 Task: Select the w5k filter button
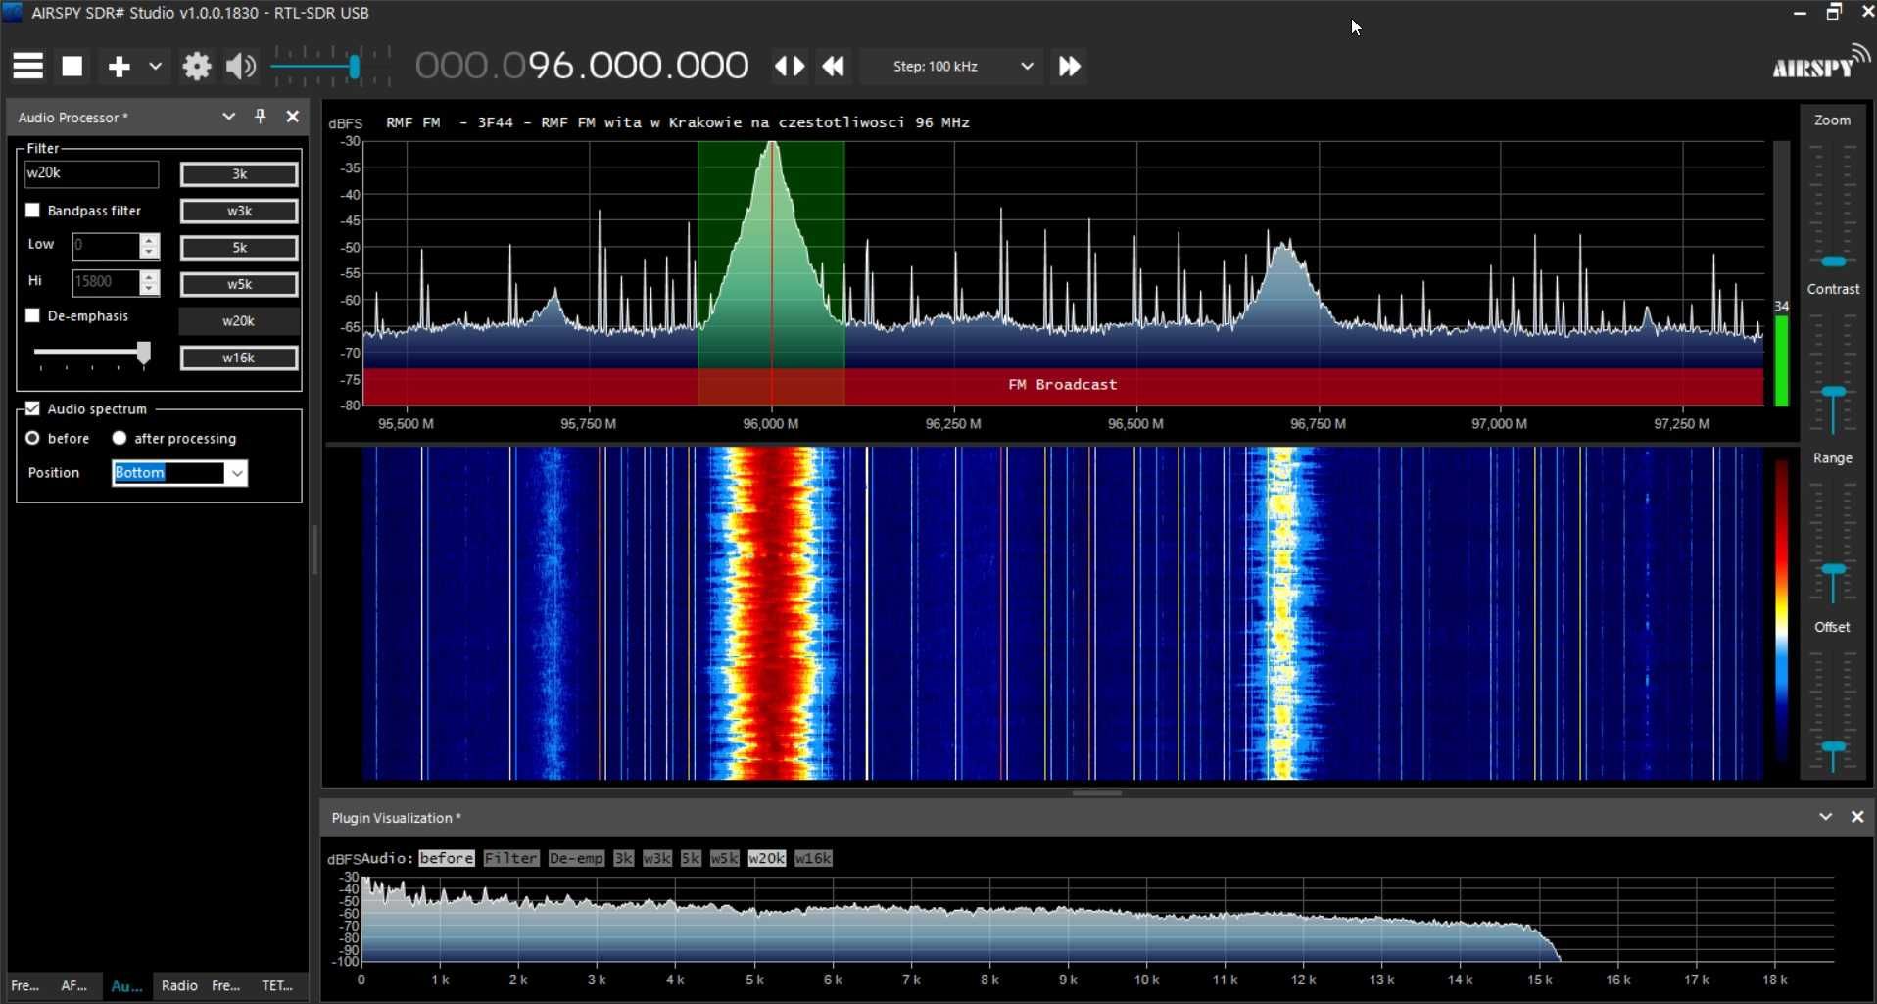(x=239, y=284)
